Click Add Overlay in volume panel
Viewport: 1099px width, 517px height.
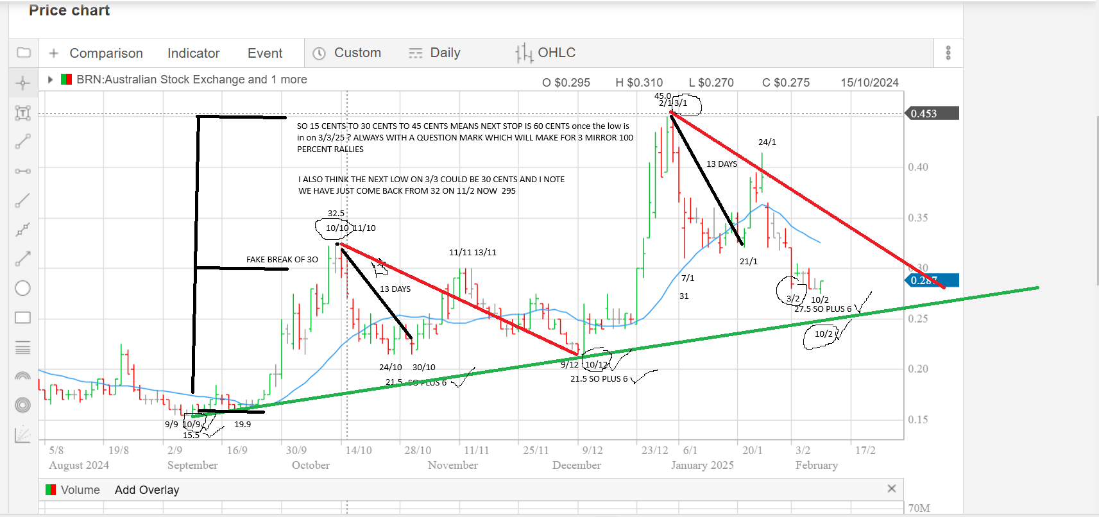[147, 490]
